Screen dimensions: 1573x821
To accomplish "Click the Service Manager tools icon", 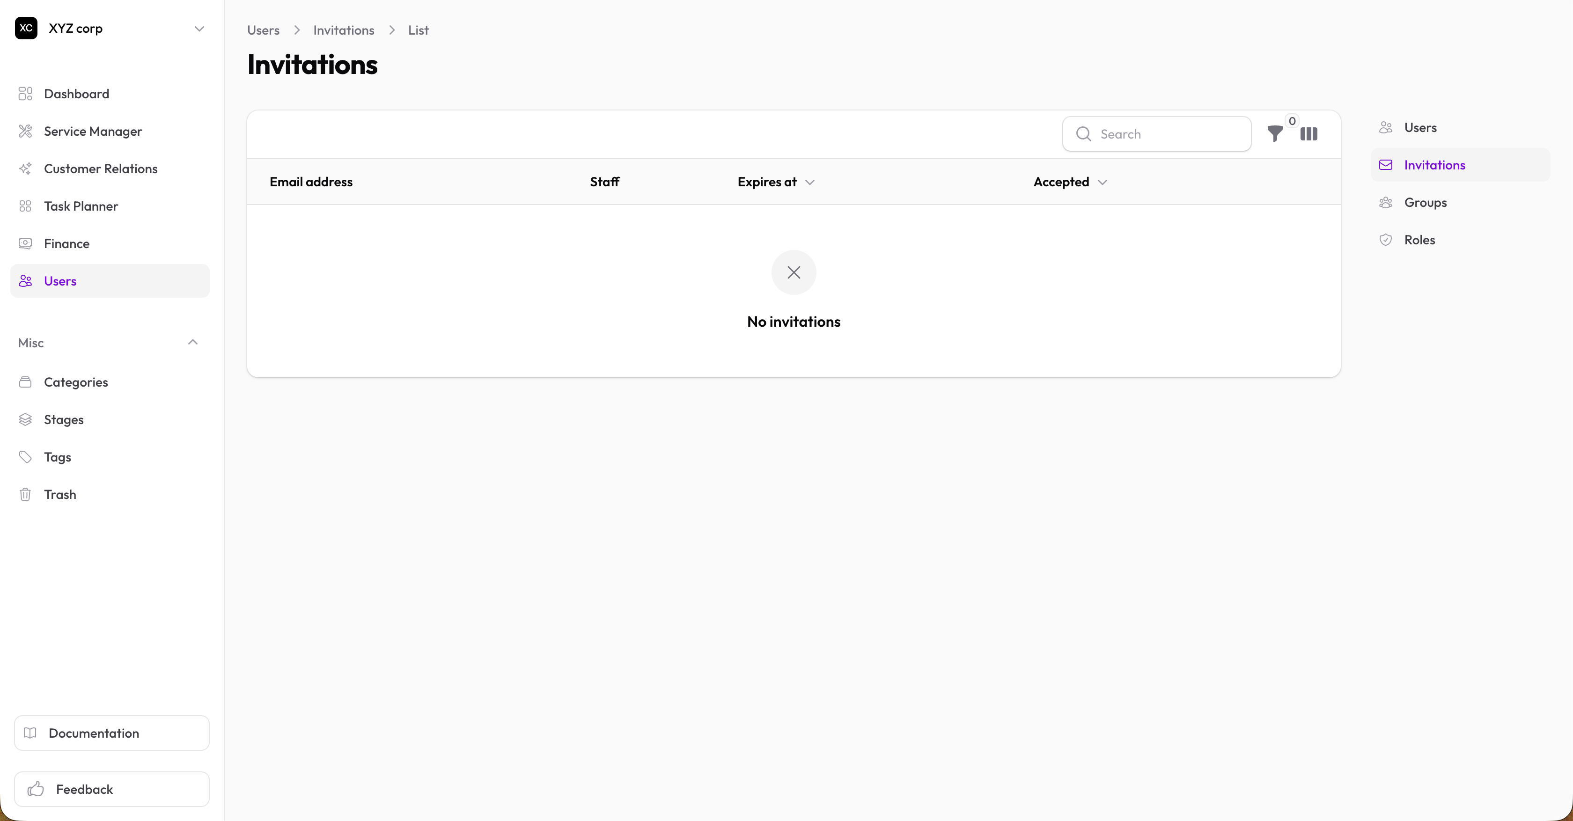I will (x=25, y=131).
